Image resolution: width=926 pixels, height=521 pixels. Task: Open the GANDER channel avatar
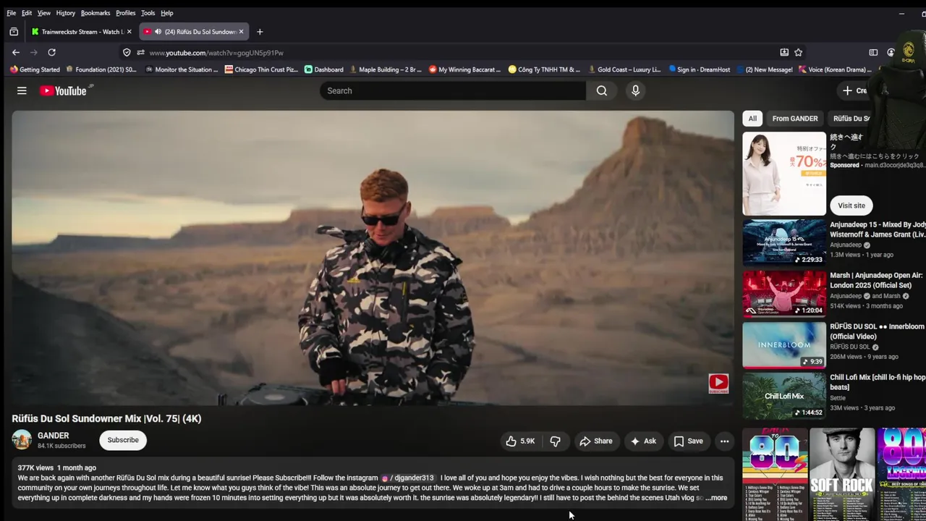[22, 440]
